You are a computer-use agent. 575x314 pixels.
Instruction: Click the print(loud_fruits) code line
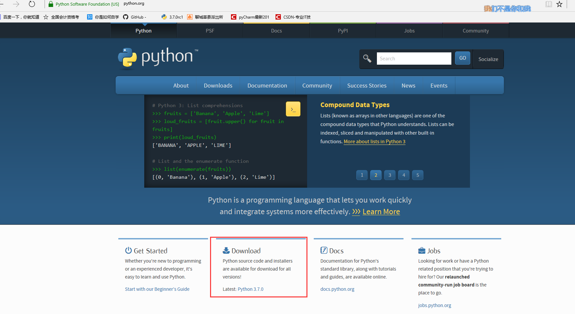click(184, 137)
